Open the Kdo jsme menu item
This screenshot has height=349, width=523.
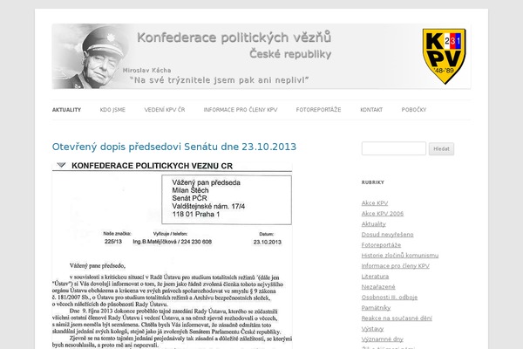click(112, 110)
